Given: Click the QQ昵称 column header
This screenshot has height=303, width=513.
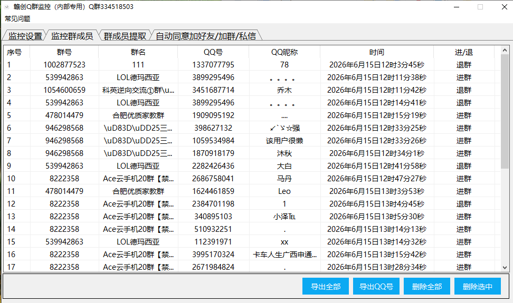Looking at the screenshot, I should click(284, 52).
